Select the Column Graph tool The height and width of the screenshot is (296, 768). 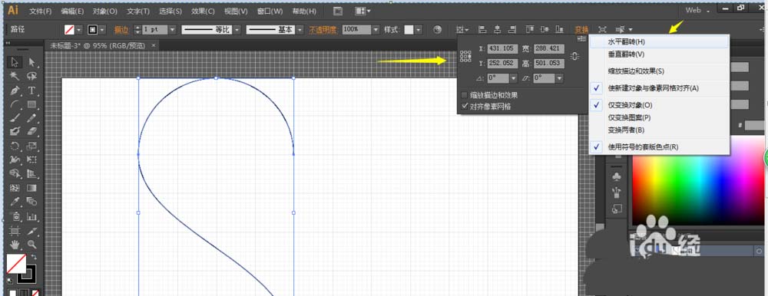click(x=31, y=216)
